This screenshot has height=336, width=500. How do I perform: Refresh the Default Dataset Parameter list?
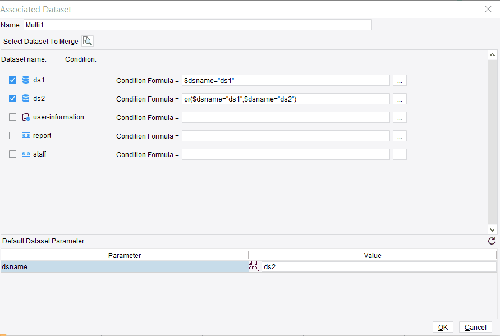(x=491, y=241)
